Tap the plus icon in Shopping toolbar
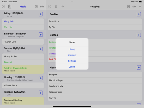 click(x=140, y=7)
